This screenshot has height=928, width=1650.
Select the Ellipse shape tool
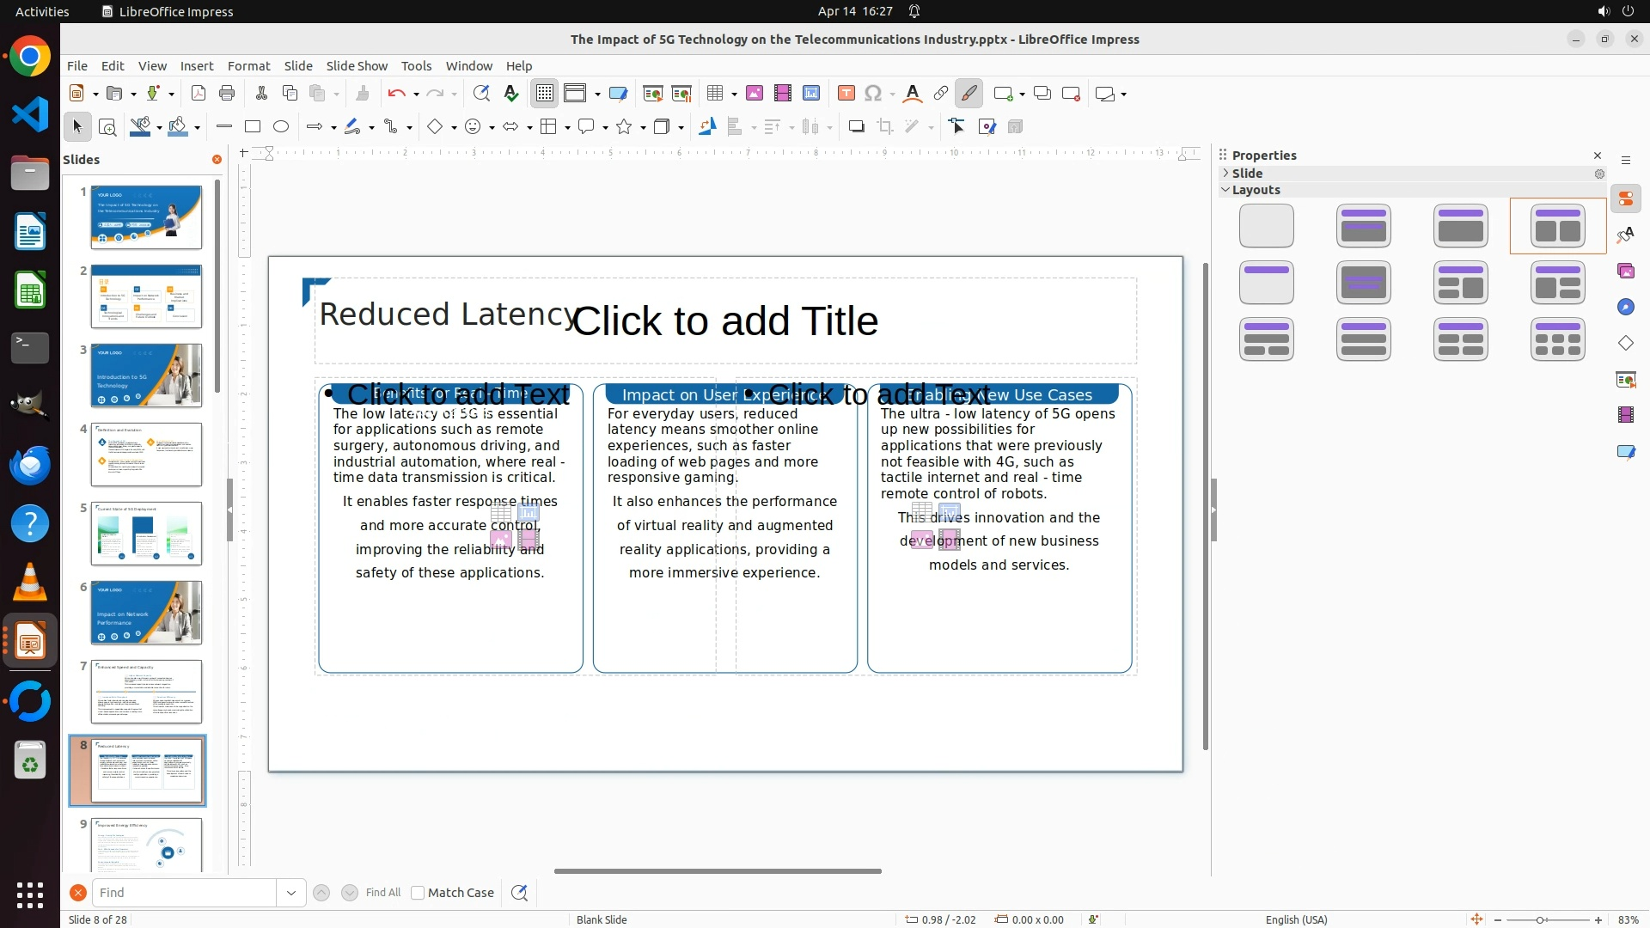click(x=281, y=127)
